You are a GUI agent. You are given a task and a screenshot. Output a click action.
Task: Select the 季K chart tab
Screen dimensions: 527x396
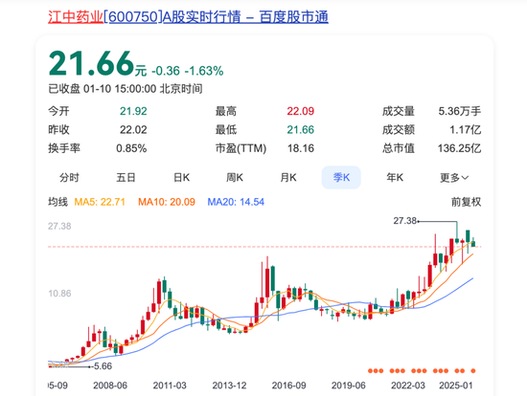[x=341, y=177]
